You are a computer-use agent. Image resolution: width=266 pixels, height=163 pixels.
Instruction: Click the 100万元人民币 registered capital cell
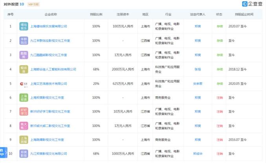click(x=123, y=26)
